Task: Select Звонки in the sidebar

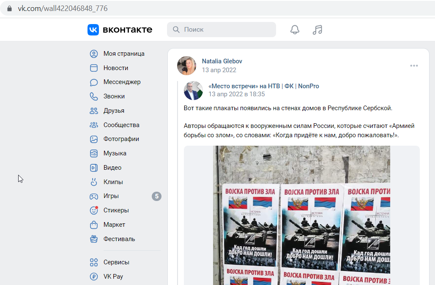Action: point(114,96)
